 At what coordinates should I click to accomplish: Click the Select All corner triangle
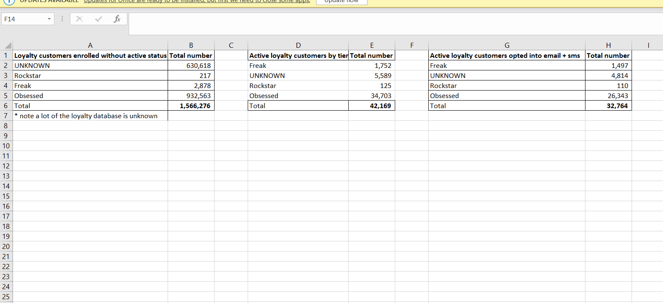coord(8,45)
